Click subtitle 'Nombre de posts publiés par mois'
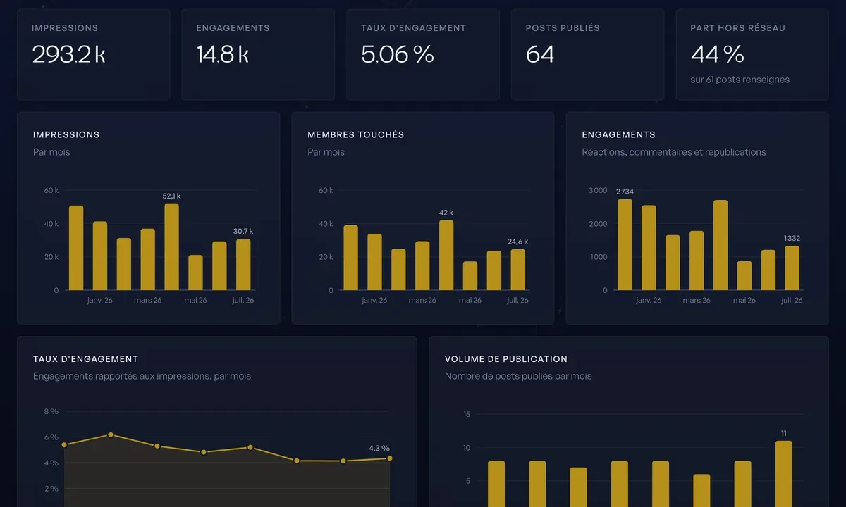846x507 pixels. (518, 376)
